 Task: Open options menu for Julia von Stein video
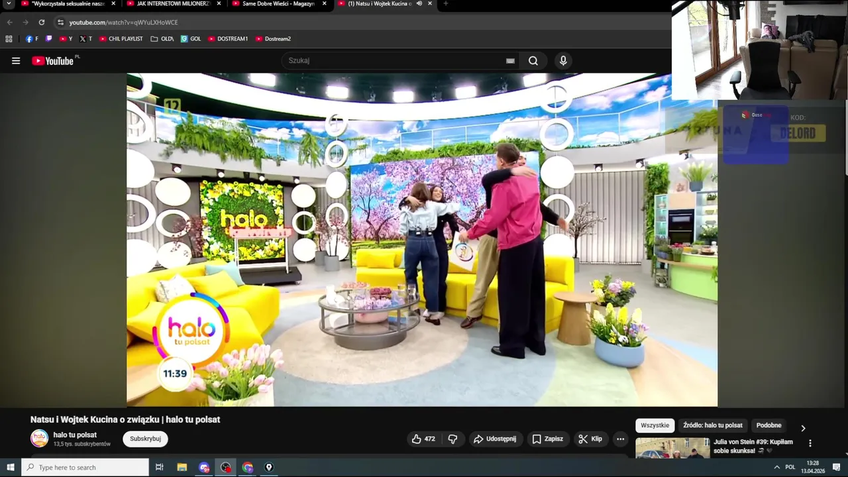pyautogui.click(x=810, y=443)
